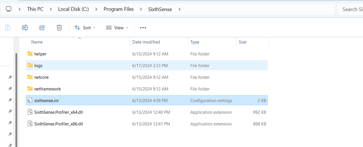Expand chevron after Local Disk (C:)
363x147 pixels.
(96, 9)
